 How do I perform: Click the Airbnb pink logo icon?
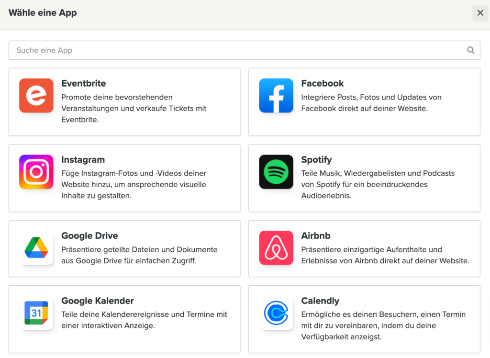pos(276,247)
